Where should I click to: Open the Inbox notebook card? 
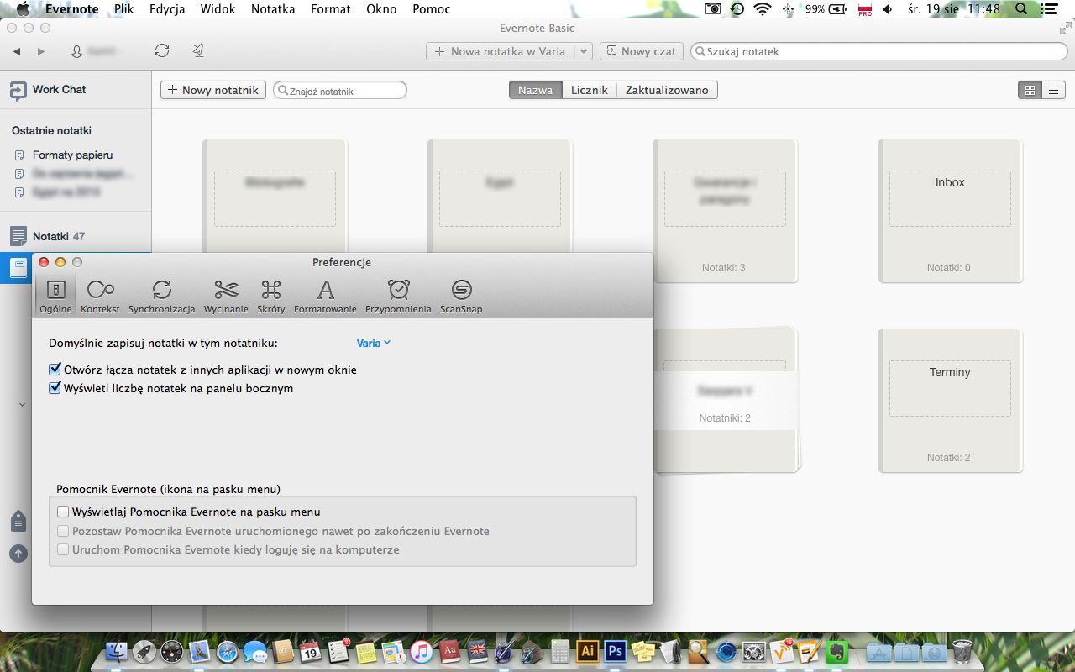click(950, 211)
